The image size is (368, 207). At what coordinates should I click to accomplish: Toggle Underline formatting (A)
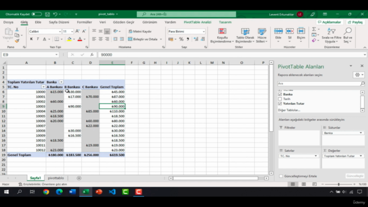[x=44, y=39]
